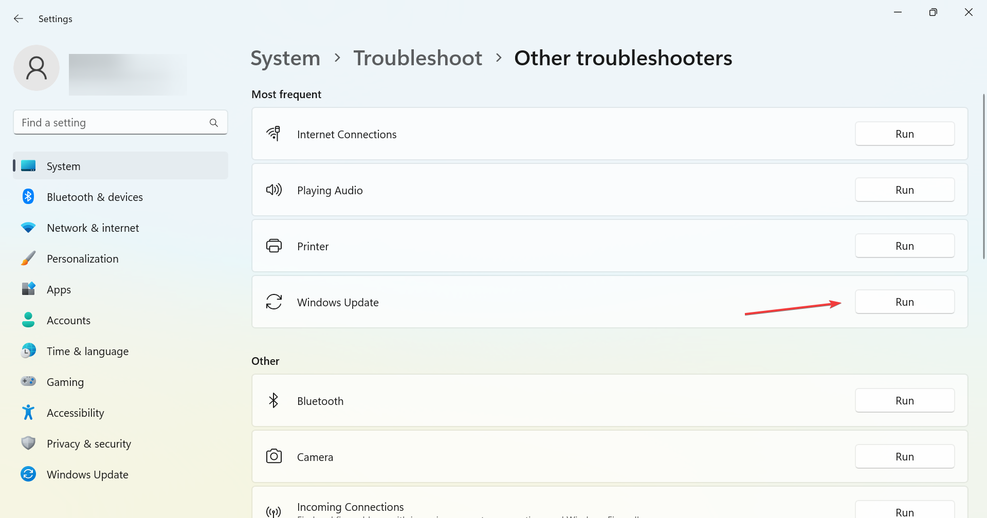Click the Windows Update sidebar sync icon
Viewport: 987px width, 518px height.
tap(28, 474)
